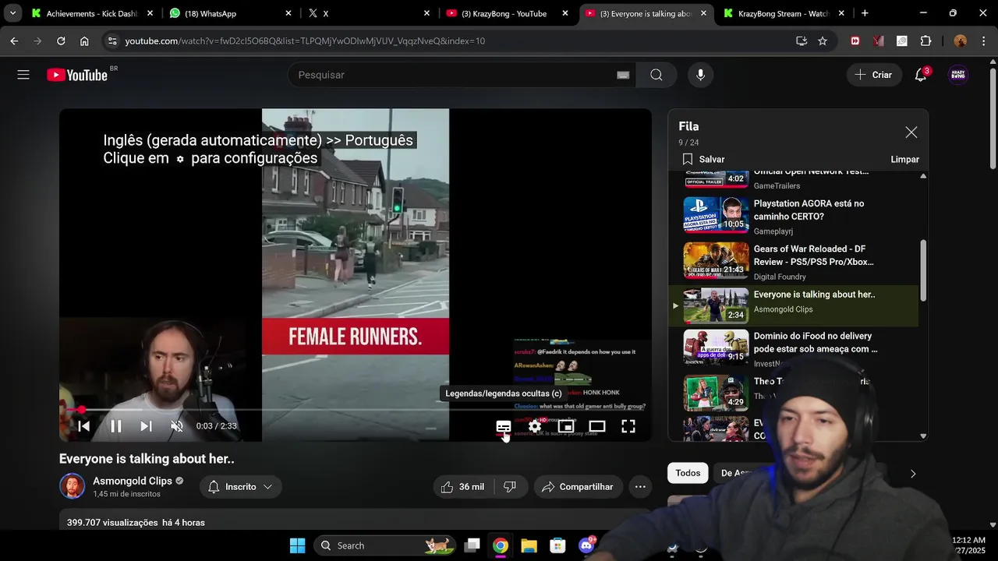This screenshot has width=998, height=561.
Task: Like the video with 36 mil
Action: coord(464,487)
